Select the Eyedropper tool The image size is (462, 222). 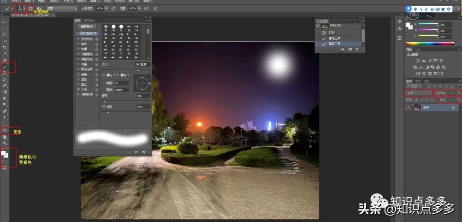(x=5, y=54)
